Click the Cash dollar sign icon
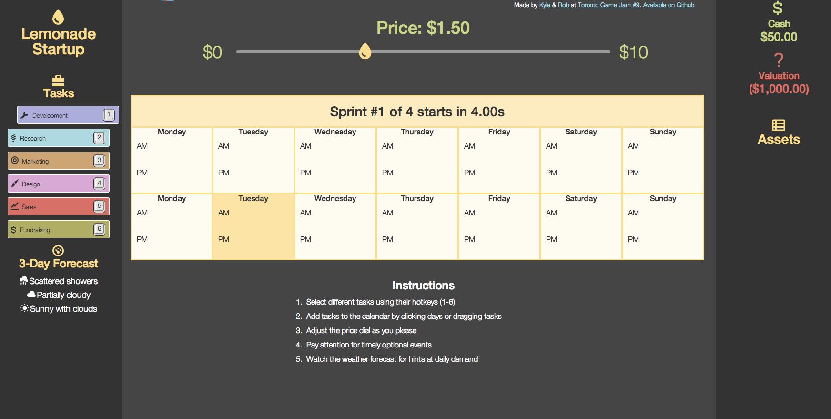The height and width of the screenshot is (419, 831). point(778,8)
